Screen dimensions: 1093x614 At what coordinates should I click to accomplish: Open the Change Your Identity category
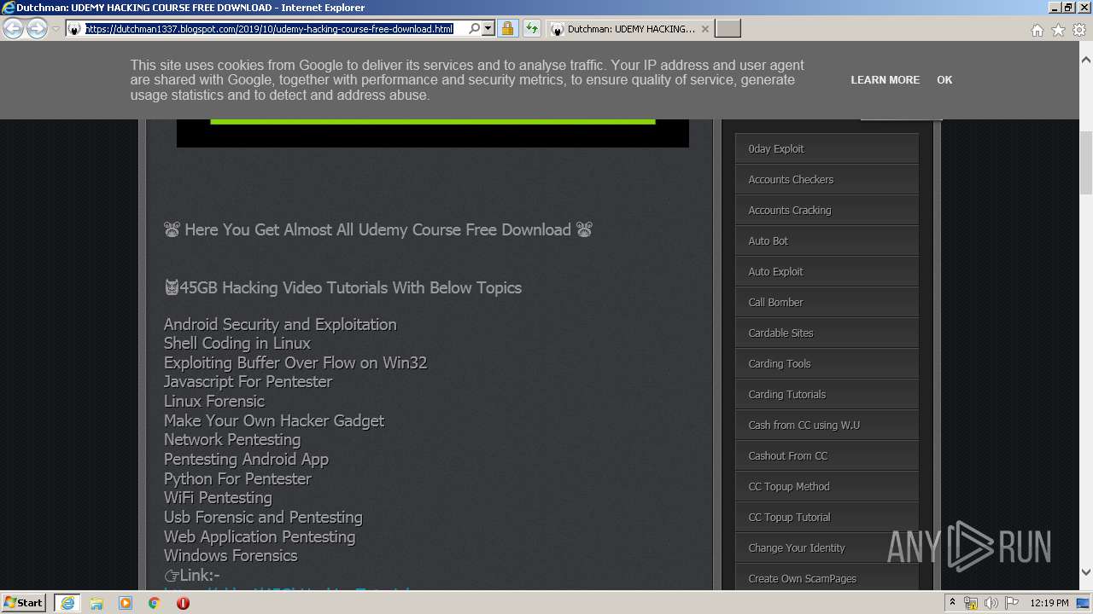(827, 547)
